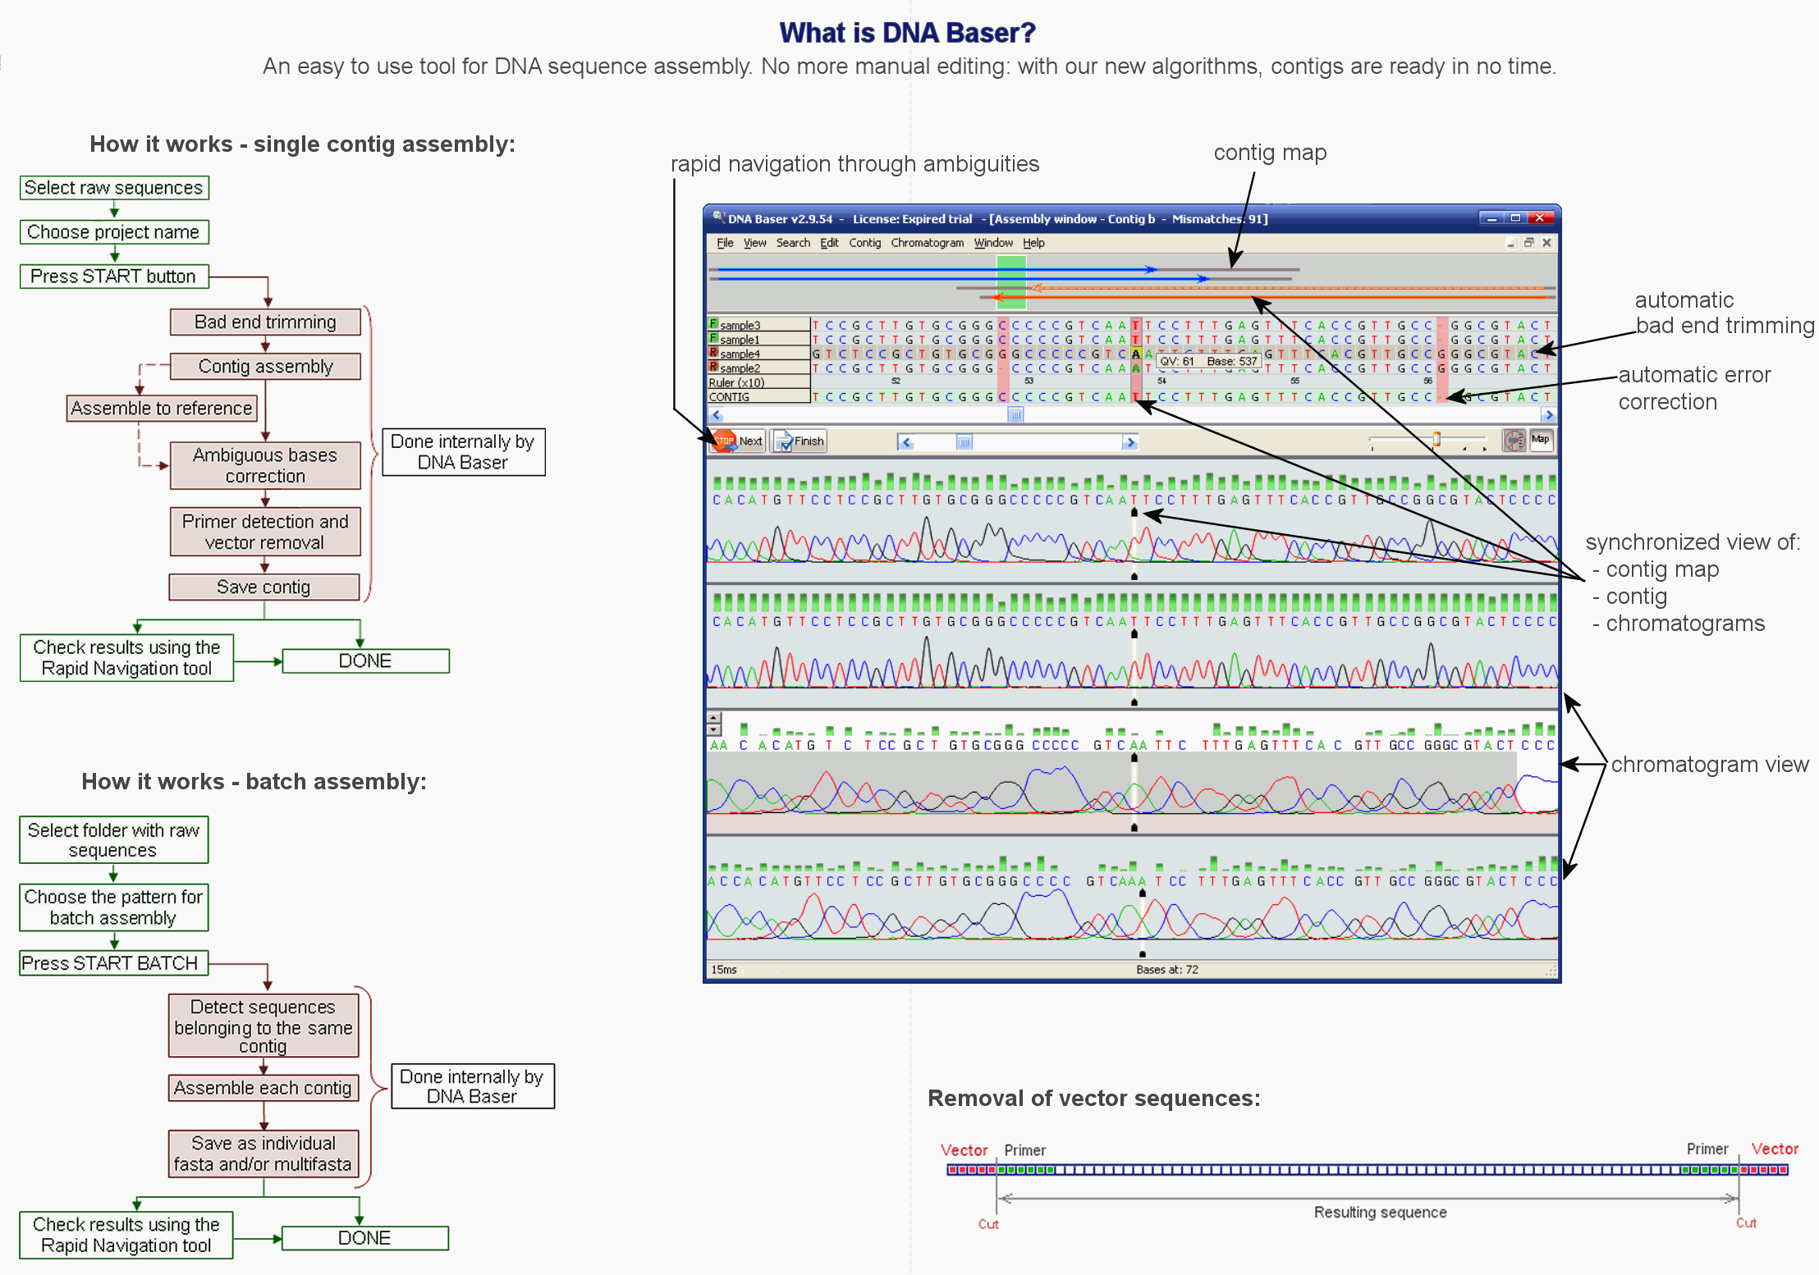The width and height of the screenshot is (1819, 1275).
Task: Click the down arrow of chromatogram height stepper
Action: pos(714,729)
